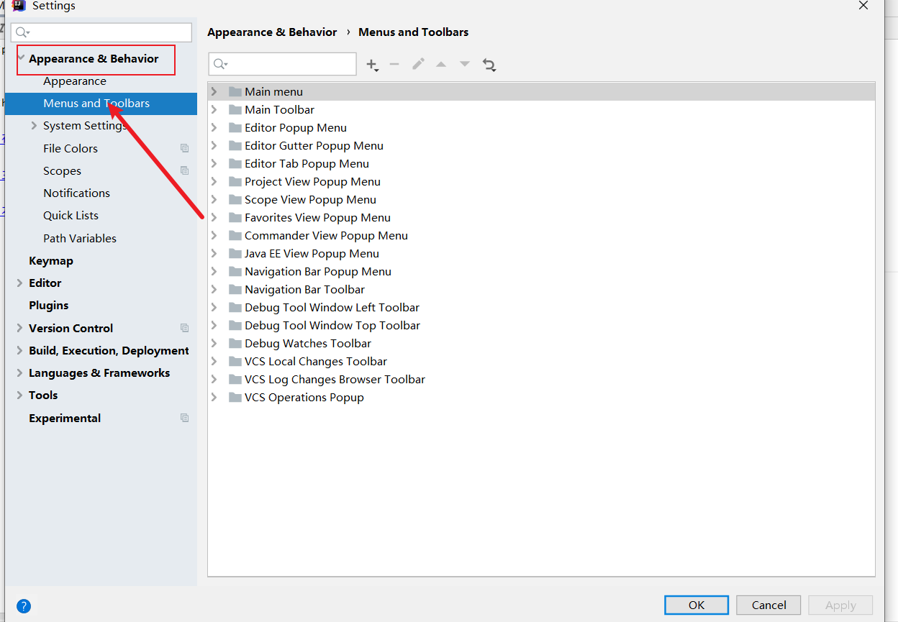Click the copy icon beside File Colors

click(185, 148)
